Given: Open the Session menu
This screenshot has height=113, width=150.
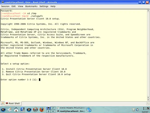Looking at the screenshot, I should click(x=5, y=6).
